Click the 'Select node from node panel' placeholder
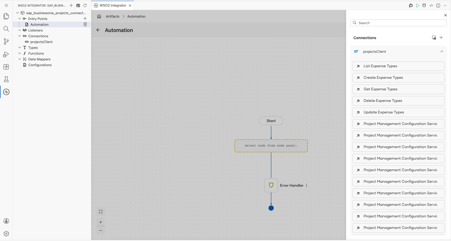 (271, 146)
